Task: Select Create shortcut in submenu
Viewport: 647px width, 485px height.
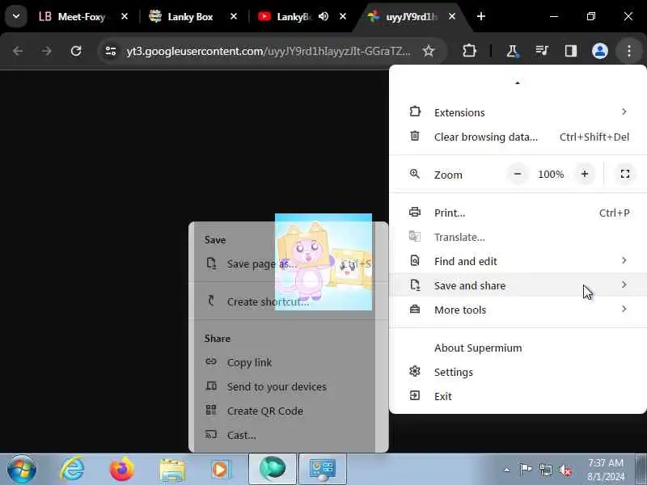Action: [x=289, y=302]
